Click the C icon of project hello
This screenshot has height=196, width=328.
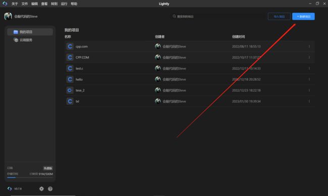click(70, 80)
